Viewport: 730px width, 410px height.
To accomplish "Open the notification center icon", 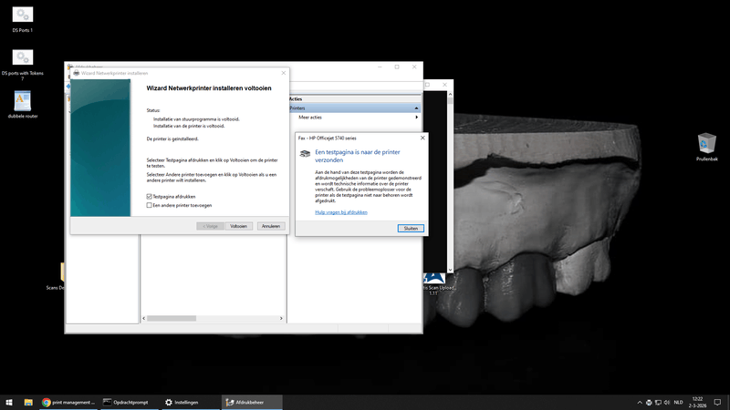I will (717, 403).
